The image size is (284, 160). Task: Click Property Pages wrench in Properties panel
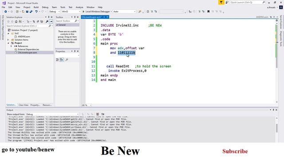(x=67, y=60)
